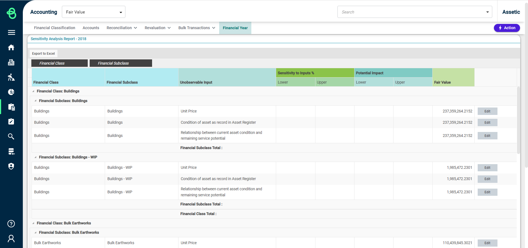Open the maintenance worker sidebar icon
This screenshot has width=528, height=248.
point(11,77)
